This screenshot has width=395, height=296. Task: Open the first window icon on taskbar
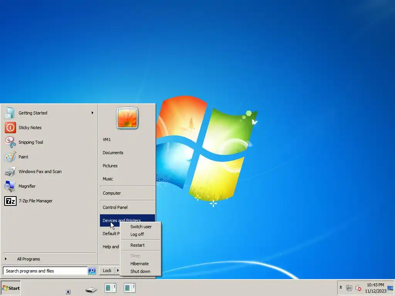click(x=110, y=288)
